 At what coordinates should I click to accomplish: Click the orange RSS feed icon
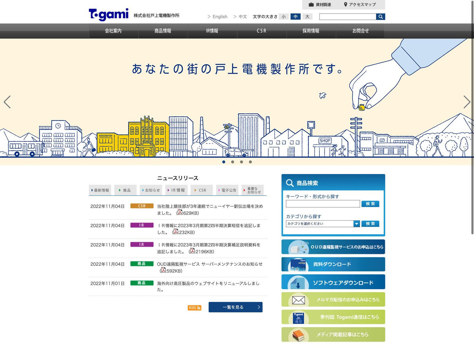click(194, 308)
